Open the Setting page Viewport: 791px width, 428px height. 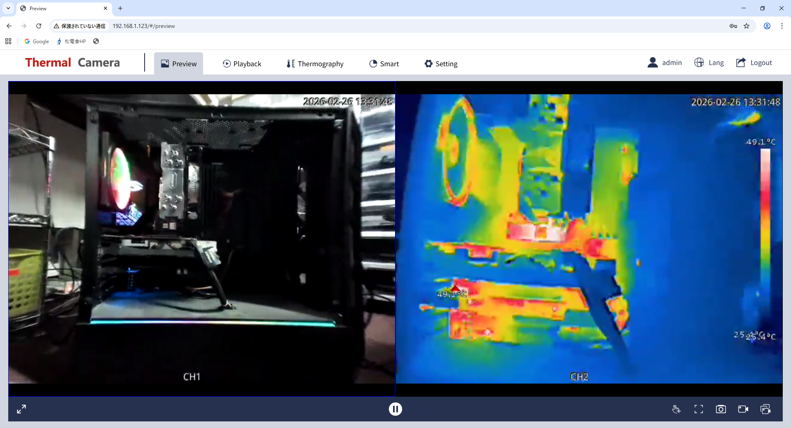(x=441, y=64)
